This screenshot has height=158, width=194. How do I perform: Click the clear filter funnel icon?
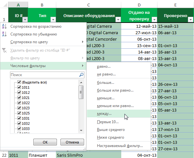click(x=4, y=50)
